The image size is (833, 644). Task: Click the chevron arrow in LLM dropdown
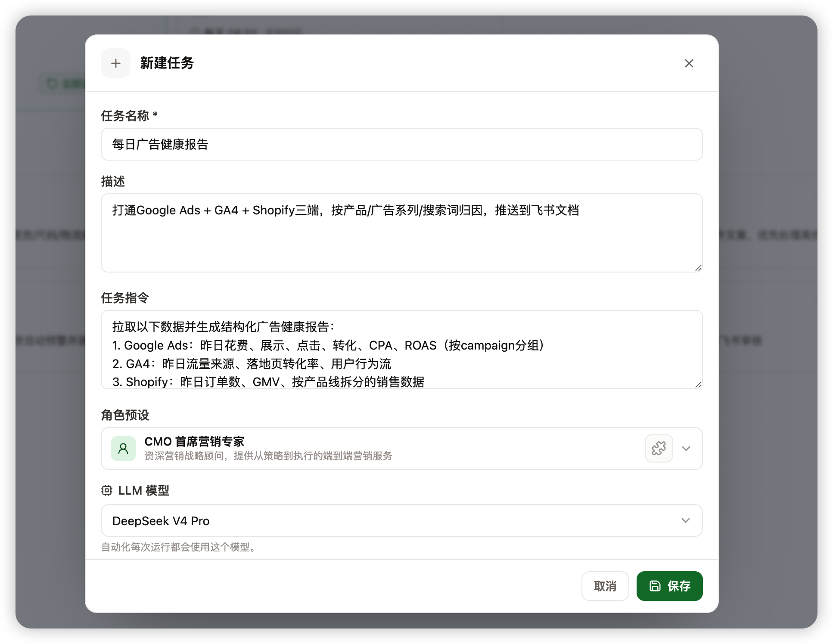tap(685, 520)
